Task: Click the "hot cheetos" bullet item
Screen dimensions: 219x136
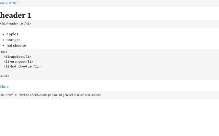Action: coord(16,46)
